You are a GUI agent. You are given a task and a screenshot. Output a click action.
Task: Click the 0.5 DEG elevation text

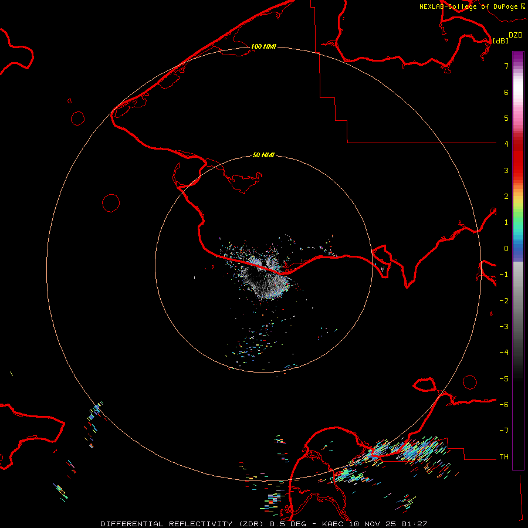[x=287, y=524]
